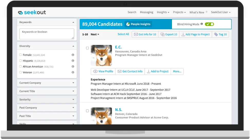Viewport: 250px width, 139px height.
Task: Open the Projects dropdown menu
Action: (179, 12)
